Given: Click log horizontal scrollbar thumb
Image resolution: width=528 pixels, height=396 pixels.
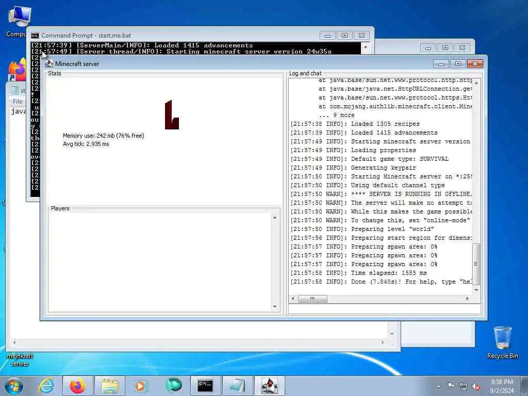Looking at the screenshot, I should [312, 299].
